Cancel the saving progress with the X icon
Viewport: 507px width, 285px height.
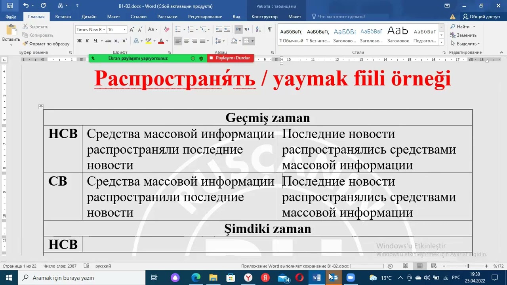pos(390,266)
